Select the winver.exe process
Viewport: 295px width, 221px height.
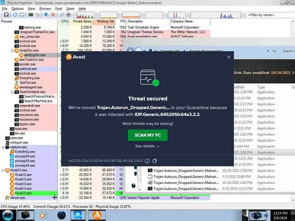[x=18, y=198]
